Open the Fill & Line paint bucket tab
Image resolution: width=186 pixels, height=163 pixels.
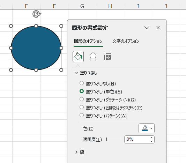[x=78, y=57]
